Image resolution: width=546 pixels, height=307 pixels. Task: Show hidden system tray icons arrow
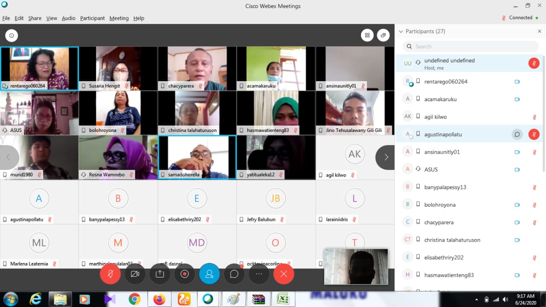pyautogui.click(x=476, y=299)
